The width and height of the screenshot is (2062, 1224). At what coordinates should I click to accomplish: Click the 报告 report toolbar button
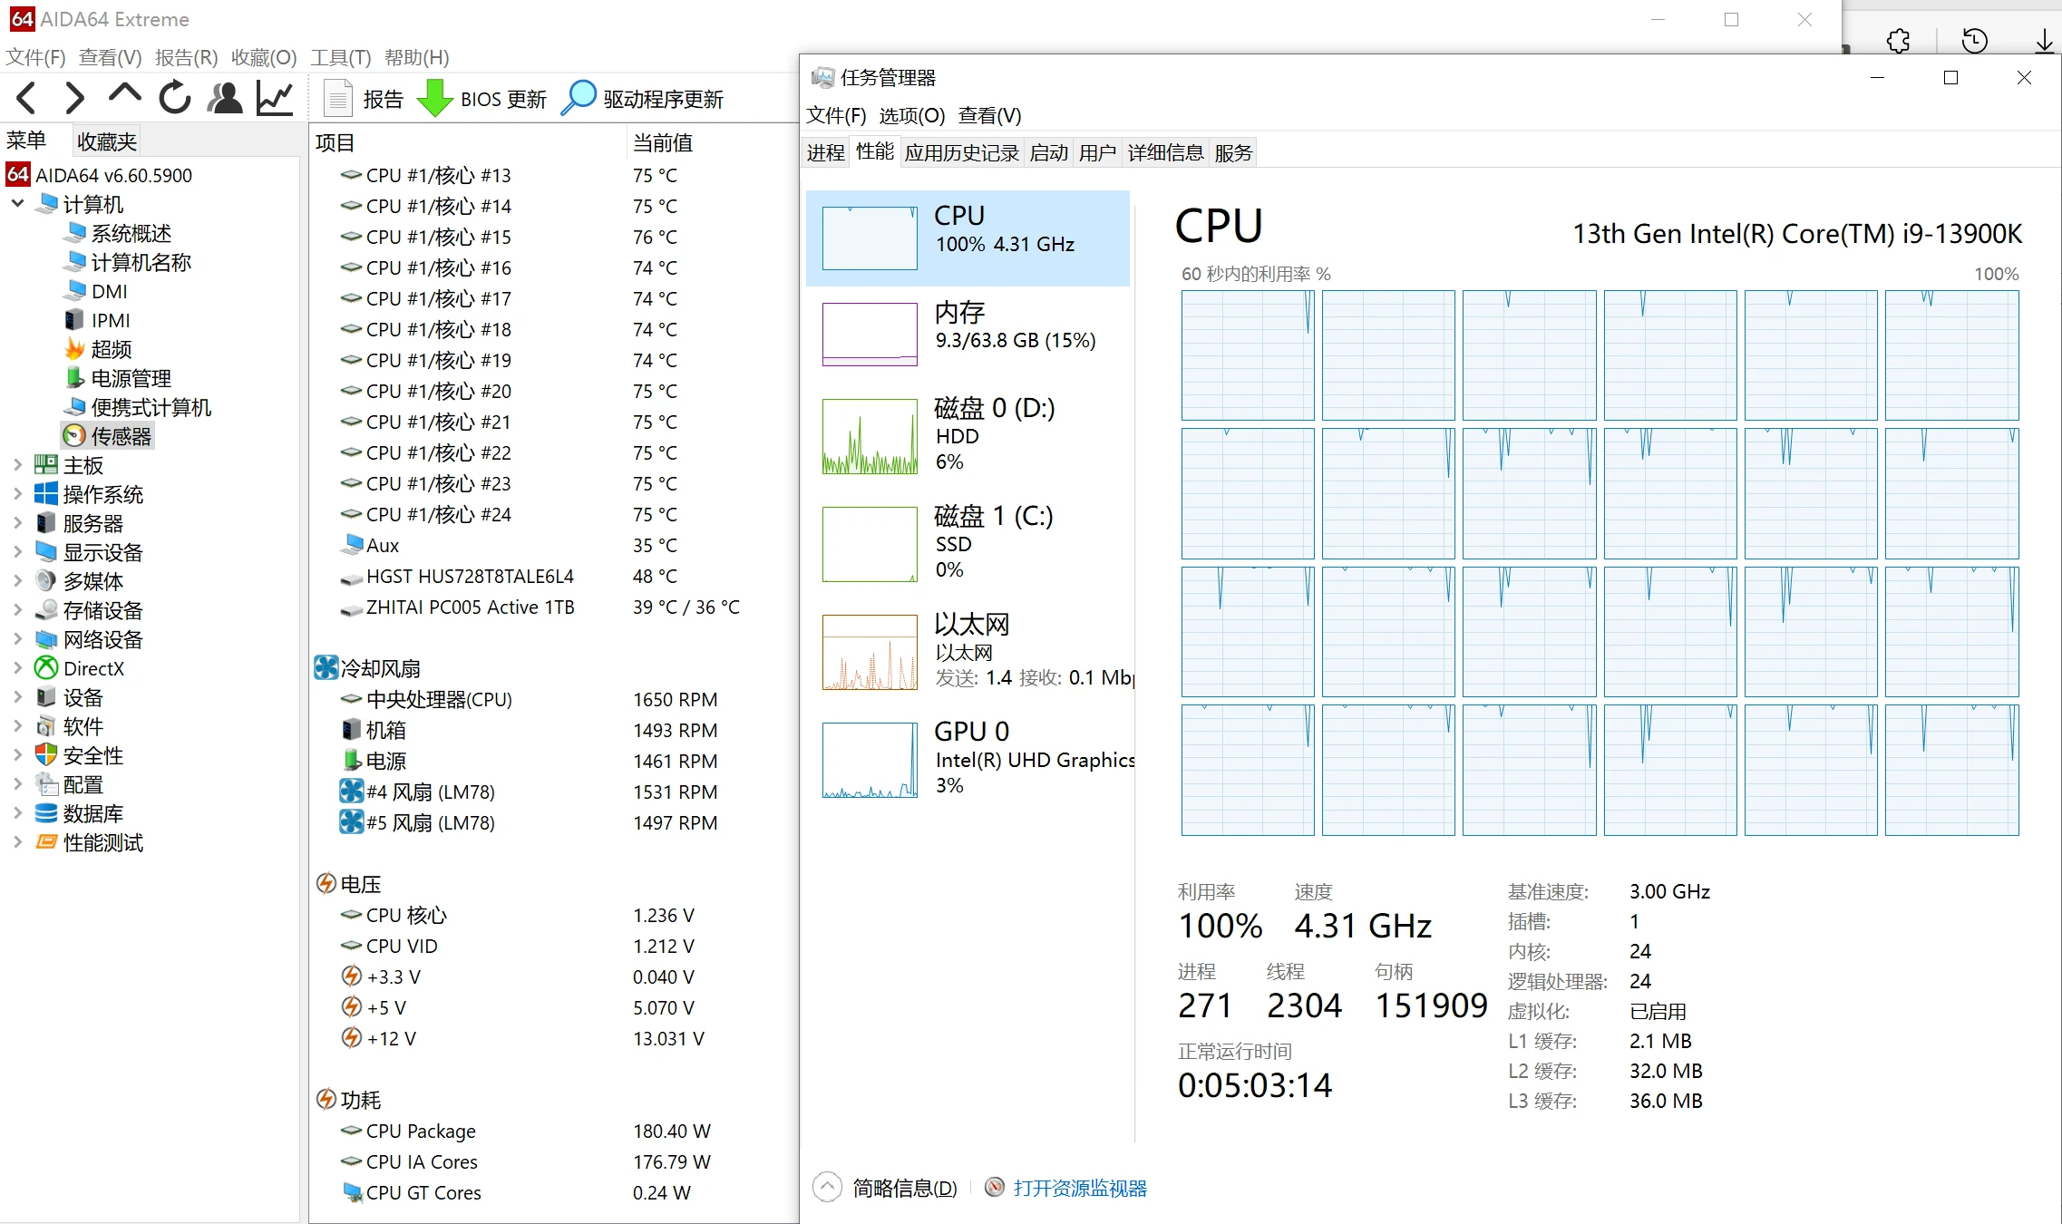[x=363, y=99]
